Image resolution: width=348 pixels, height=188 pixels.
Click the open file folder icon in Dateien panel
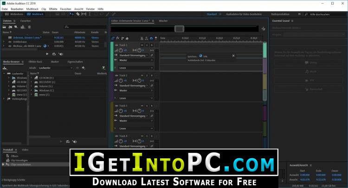click(4, 27)
